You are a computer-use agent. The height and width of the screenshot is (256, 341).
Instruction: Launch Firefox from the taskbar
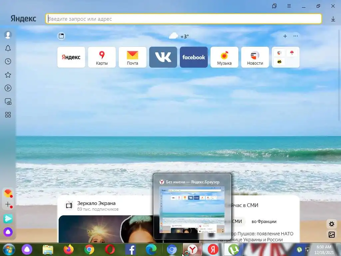(69, 250)
